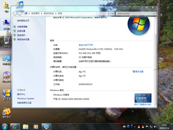
Task: Click the product ID 00426-OEM-8992662-00400 text
Action: click(71, 99)
